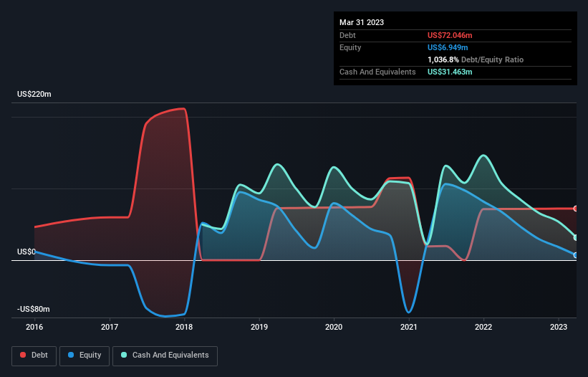Click the Cash And Equivalents tooltip label

coord(377,72)
